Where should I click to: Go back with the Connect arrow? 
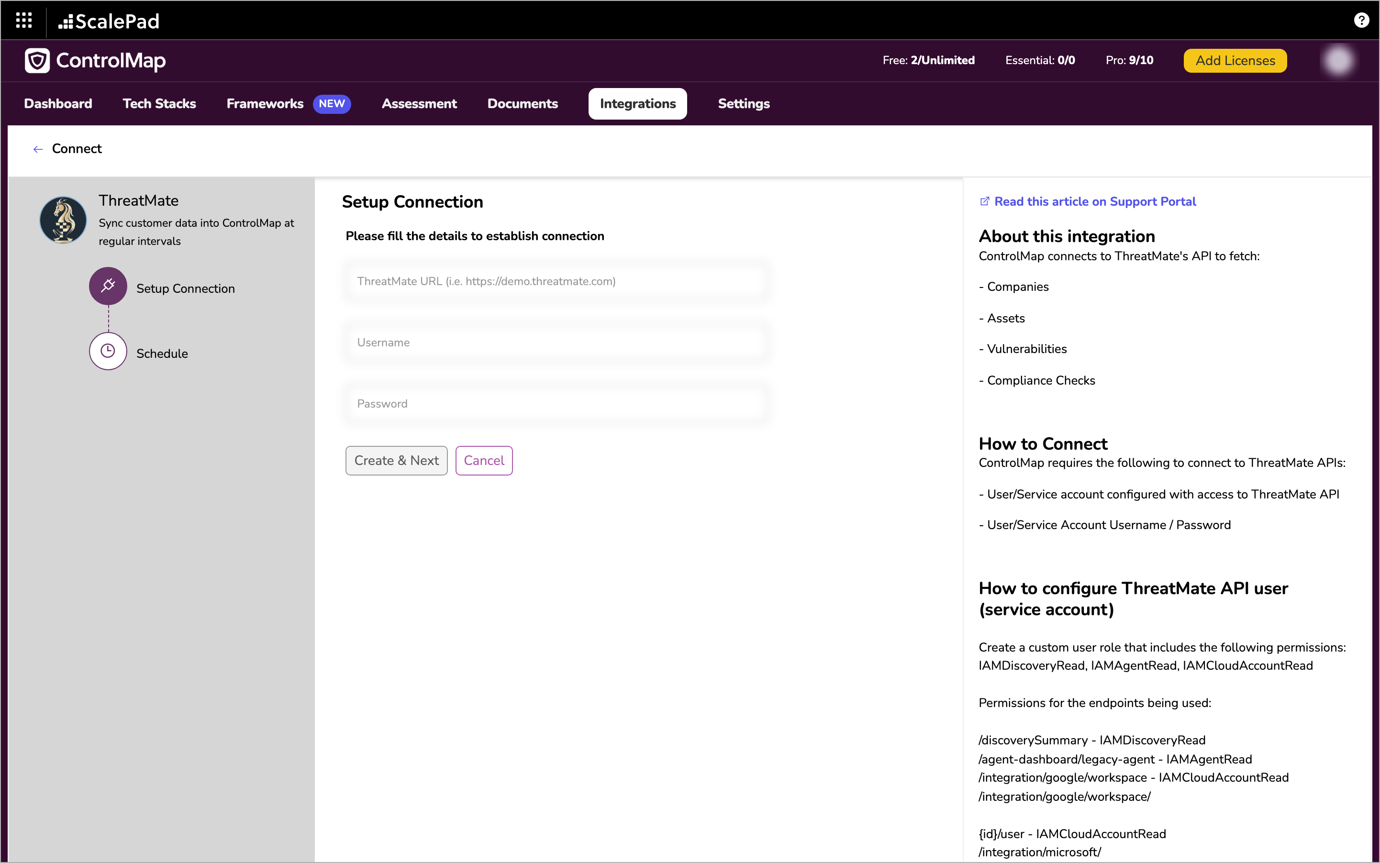click(38, 149)
